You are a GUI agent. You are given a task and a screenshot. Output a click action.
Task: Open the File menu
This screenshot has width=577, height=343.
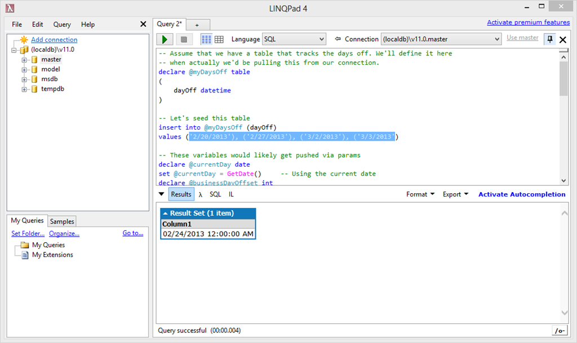click(x=17, y=24)
